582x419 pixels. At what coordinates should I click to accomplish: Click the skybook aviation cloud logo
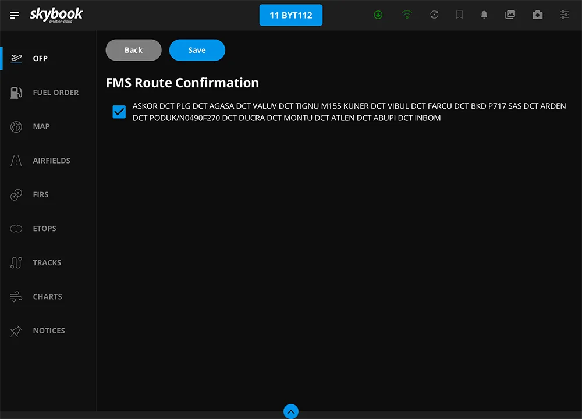tap(56, 15)
